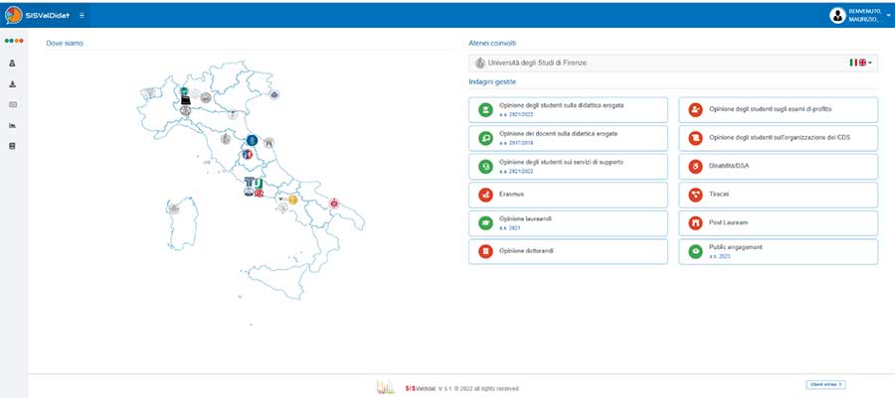Click the Utenti online counter badge
This screenshot has width=895, height=398.
pyautogui.click(x=824, y=383)
